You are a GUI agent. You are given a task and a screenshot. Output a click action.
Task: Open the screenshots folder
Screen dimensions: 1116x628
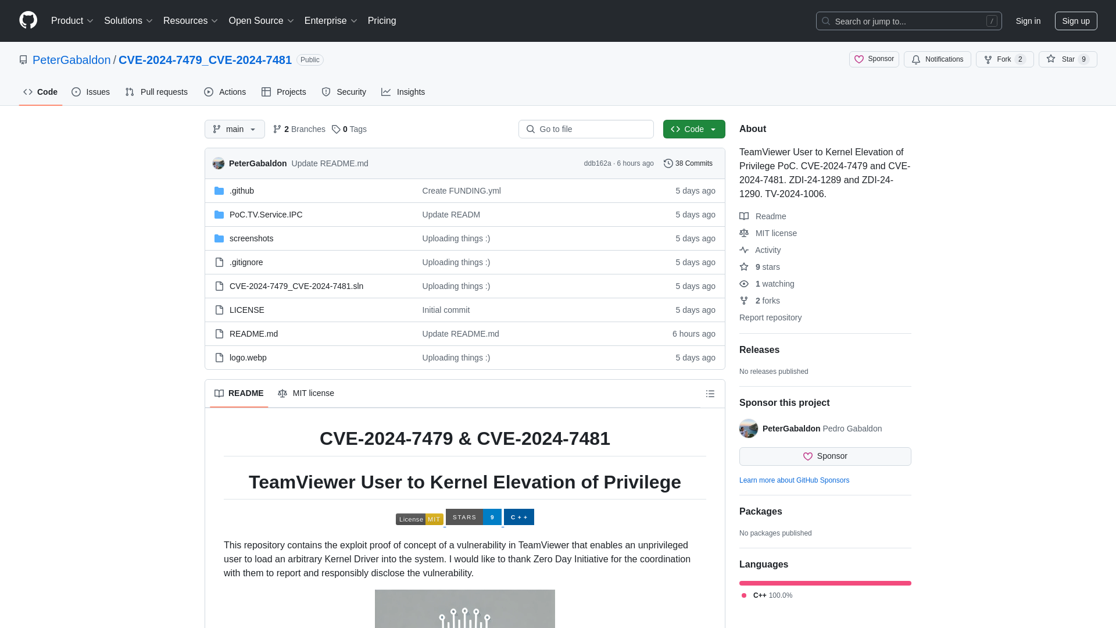pyautogui.click(x=251, y=238)
